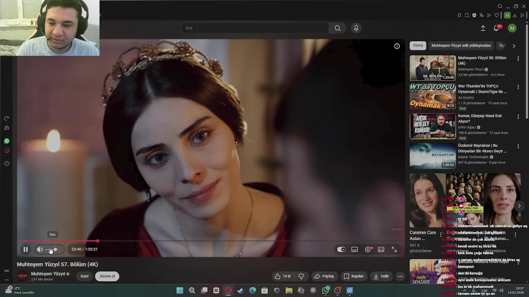
Task: Adjust the player volume slider
Action: pos(52,250)
